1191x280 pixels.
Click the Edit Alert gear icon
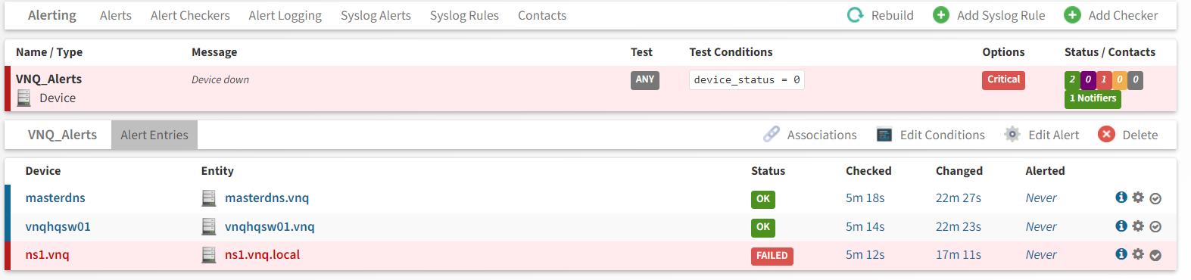tap(1012, 135)
